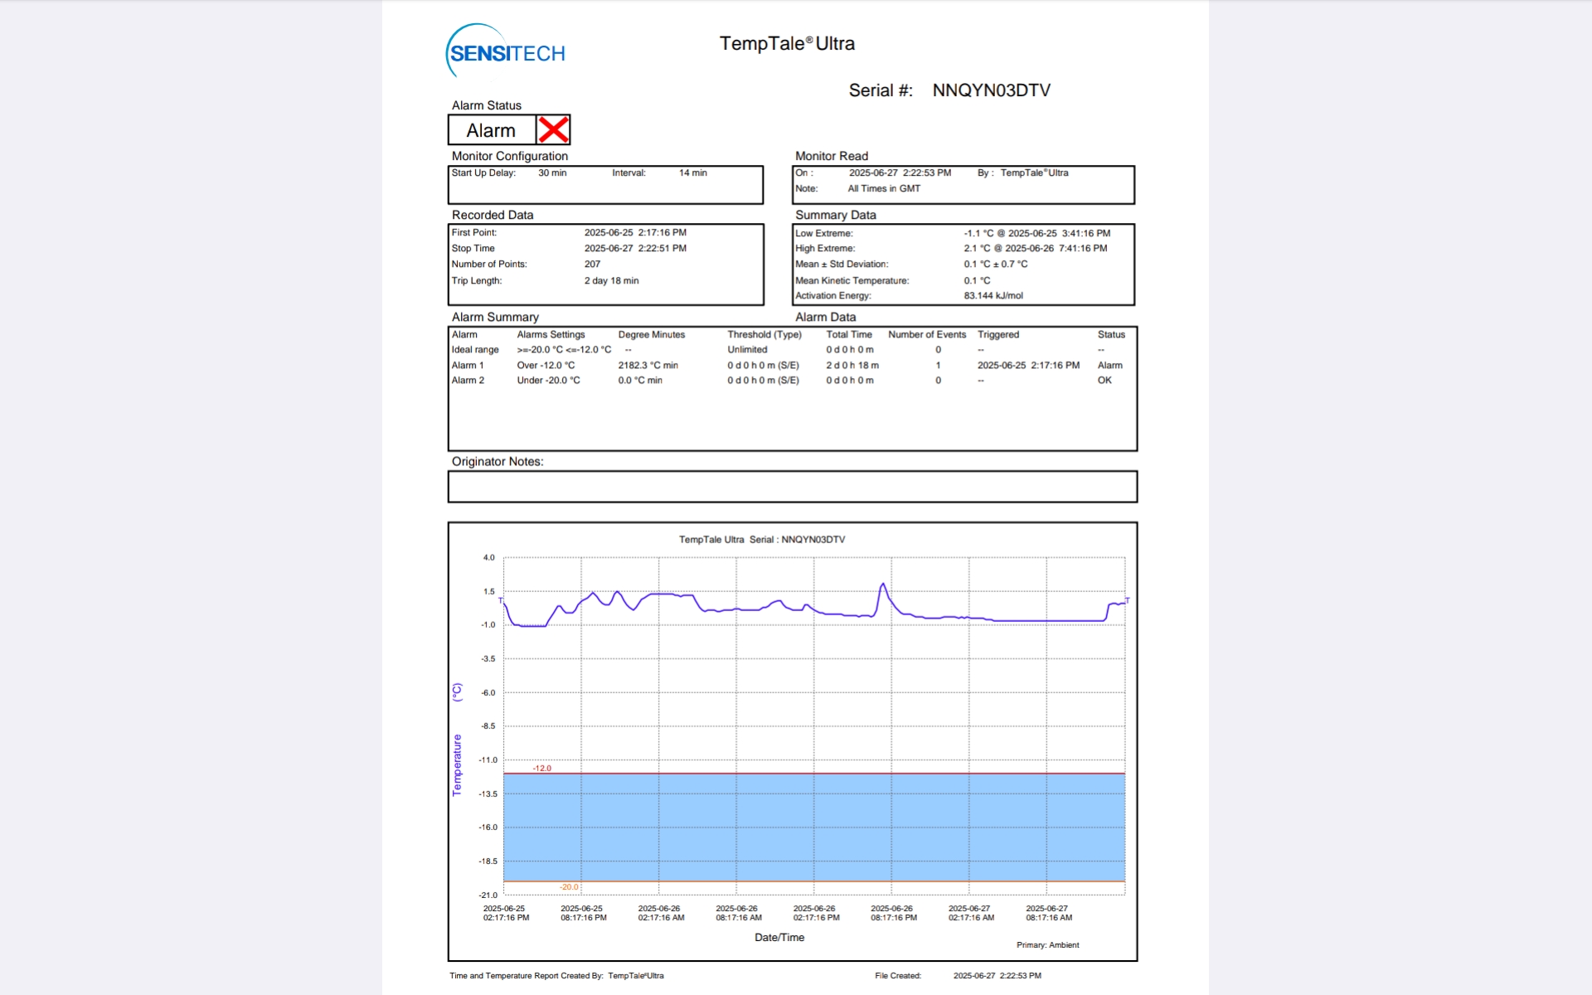Click the Degree Minutes column header
1592x995 pixels.
pos(651,334)
